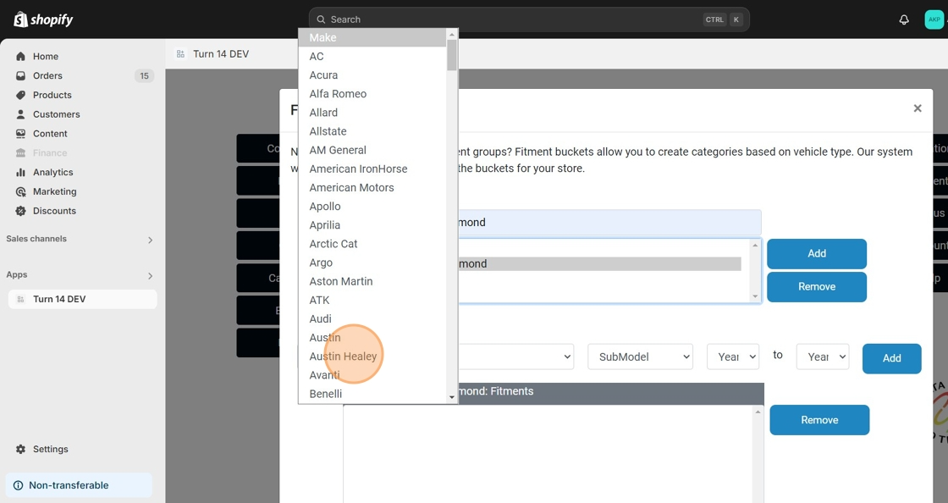Image resolution: width=948 pixels, height=503 pixels.
Task: Close the fitment dialog
Action: click(x=918, y=108)
